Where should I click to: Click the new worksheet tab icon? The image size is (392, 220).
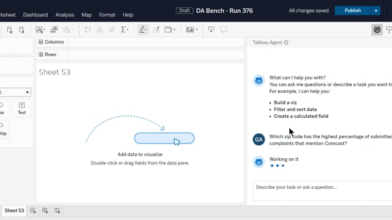33,210
